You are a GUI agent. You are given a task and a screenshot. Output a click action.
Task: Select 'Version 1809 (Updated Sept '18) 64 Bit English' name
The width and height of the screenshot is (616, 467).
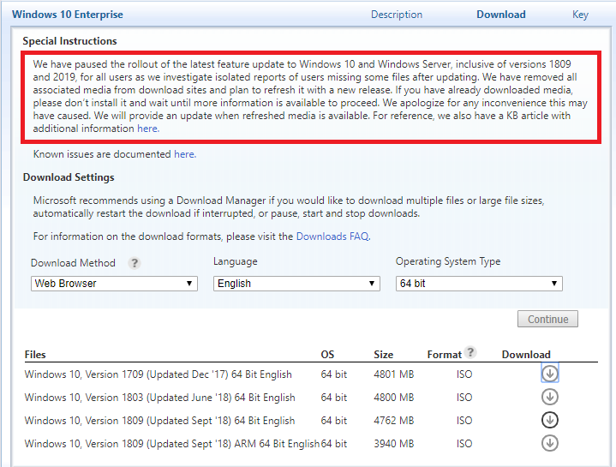pos(159,421)
